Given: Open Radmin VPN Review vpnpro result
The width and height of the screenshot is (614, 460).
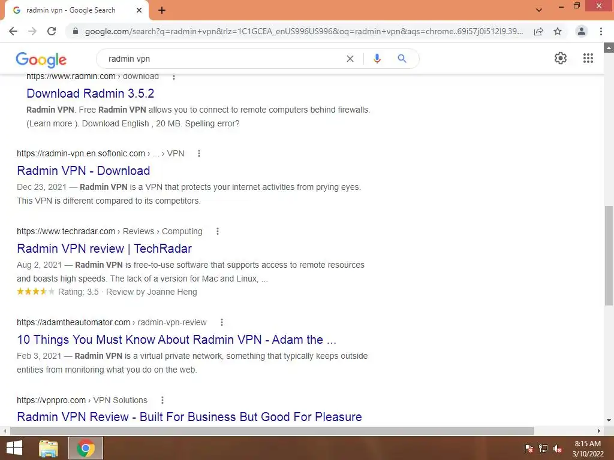Looking at the screenshot, I should 189,417.
